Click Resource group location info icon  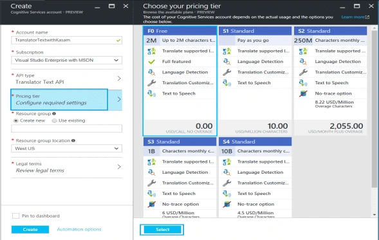tap(73, 141)
